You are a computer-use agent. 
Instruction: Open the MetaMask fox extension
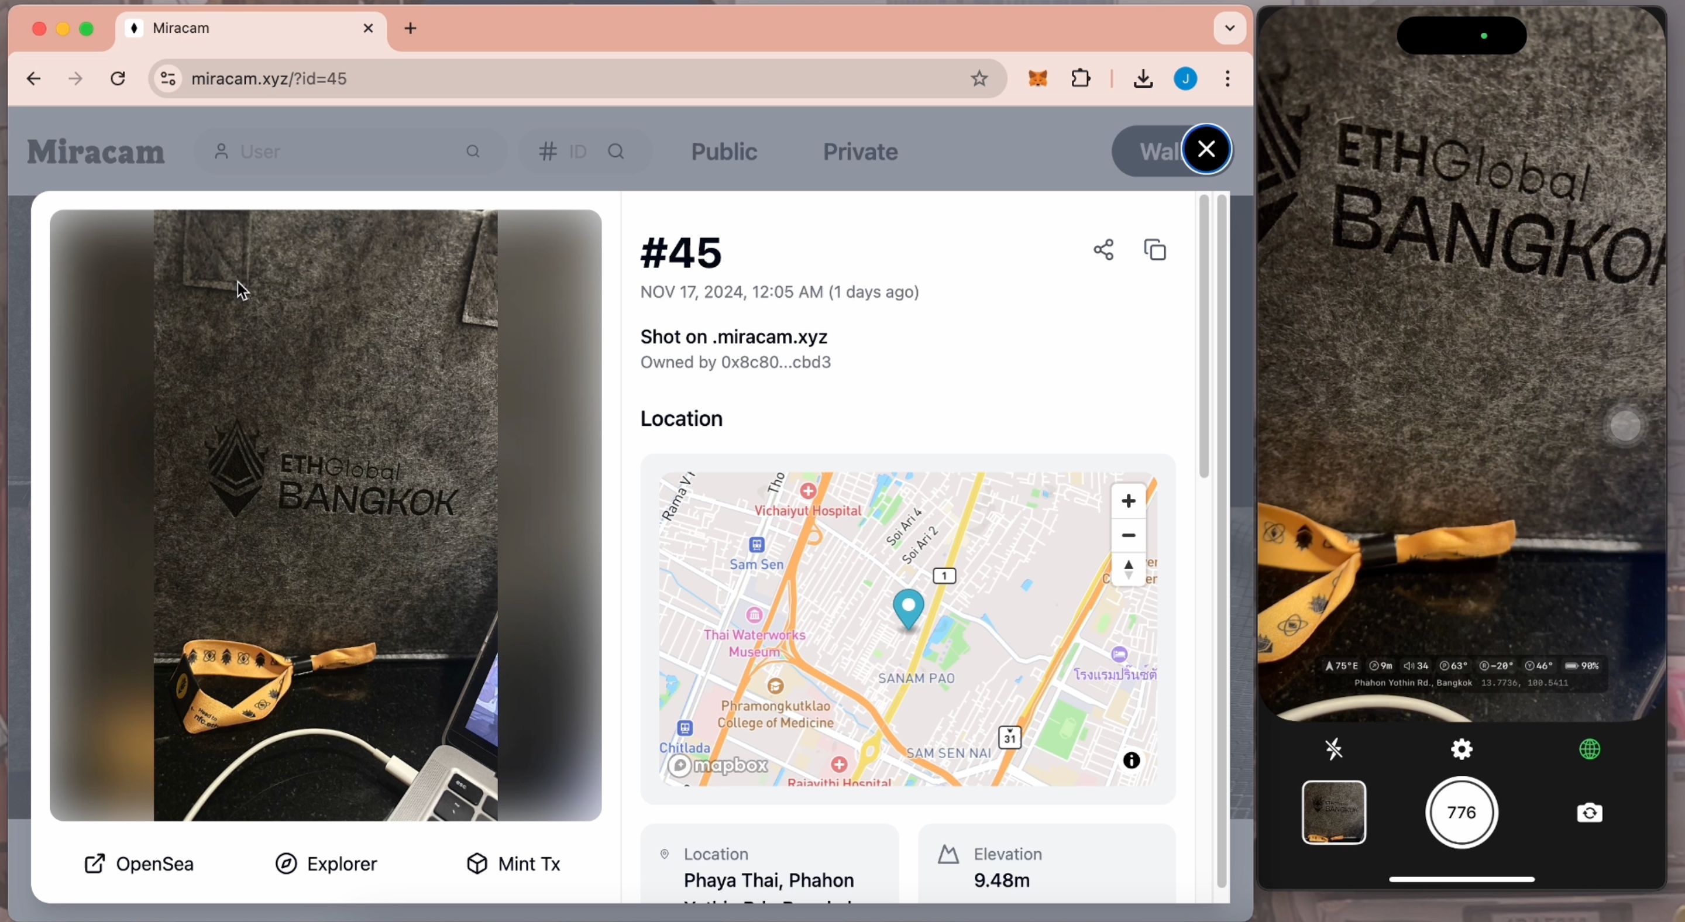point(1037,79)
